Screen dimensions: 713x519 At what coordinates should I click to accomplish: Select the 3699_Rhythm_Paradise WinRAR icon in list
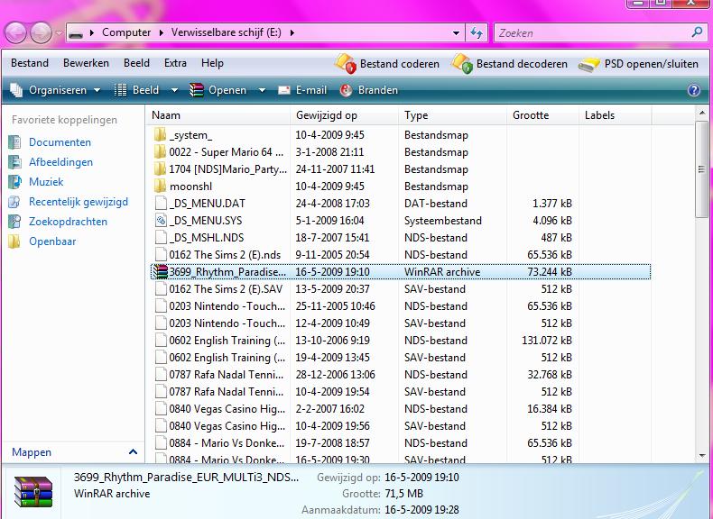pyautogui.click(x=161, y=271)
